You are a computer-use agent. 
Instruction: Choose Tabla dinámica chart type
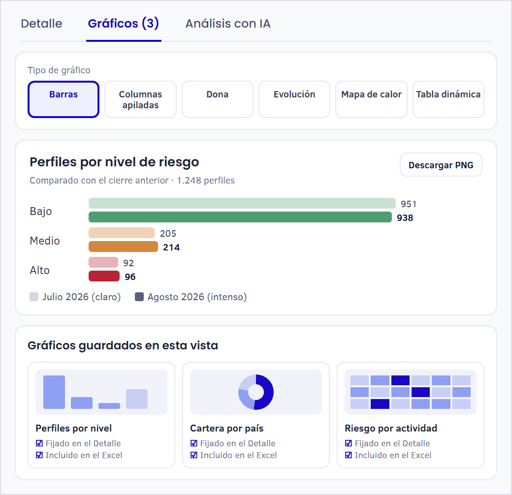coord(448,99)
